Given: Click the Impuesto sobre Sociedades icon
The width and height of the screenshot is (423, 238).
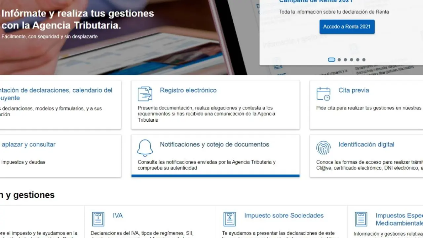Looking at the screenshot, I should point(229,219).
